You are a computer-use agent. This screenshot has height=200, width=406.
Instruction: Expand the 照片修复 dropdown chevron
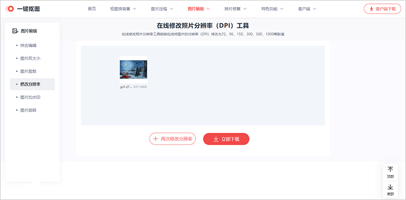pos(245,9)
